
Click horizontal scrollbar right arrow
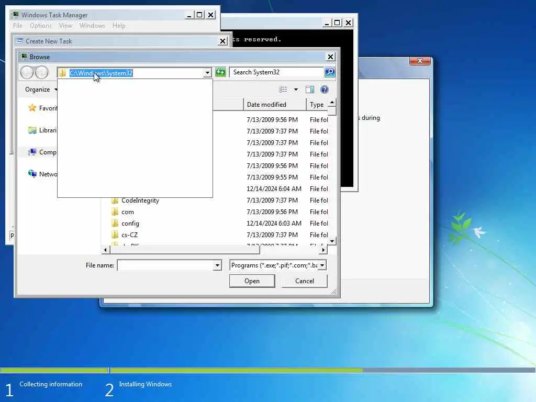323,250
